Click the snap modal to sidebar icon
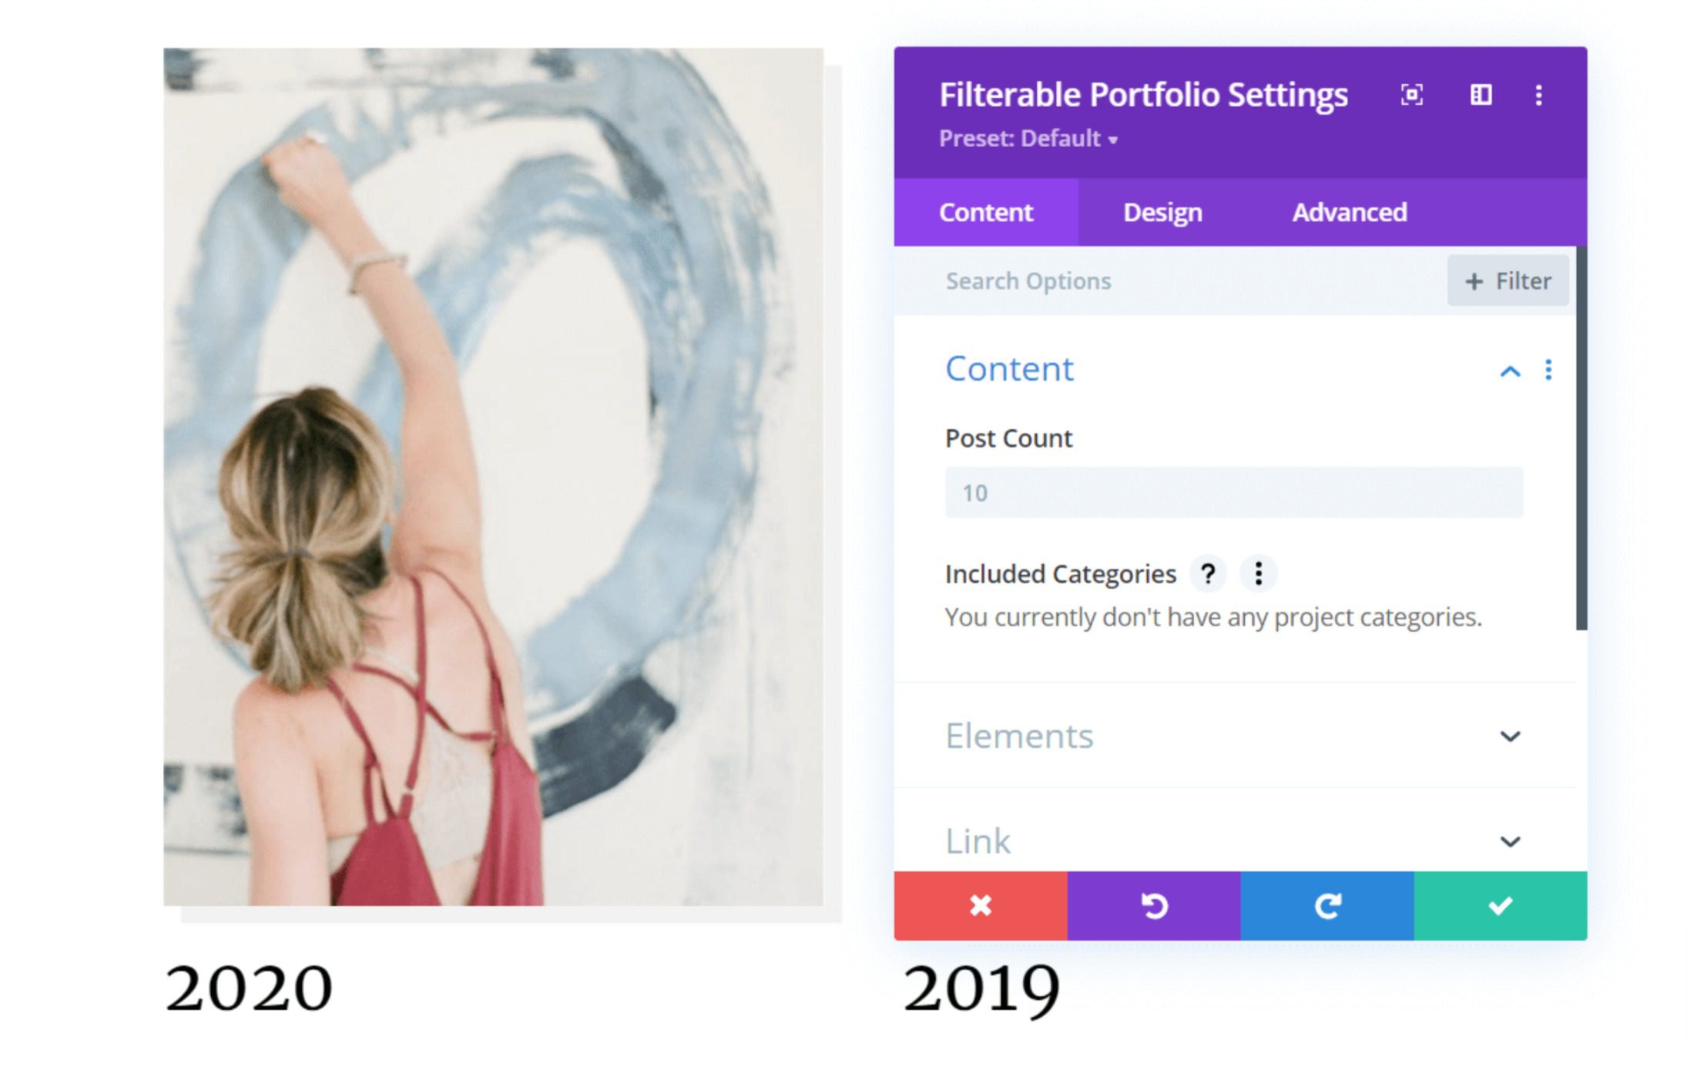The height and width of the screenshot is (1070, 1687). 1481,95
